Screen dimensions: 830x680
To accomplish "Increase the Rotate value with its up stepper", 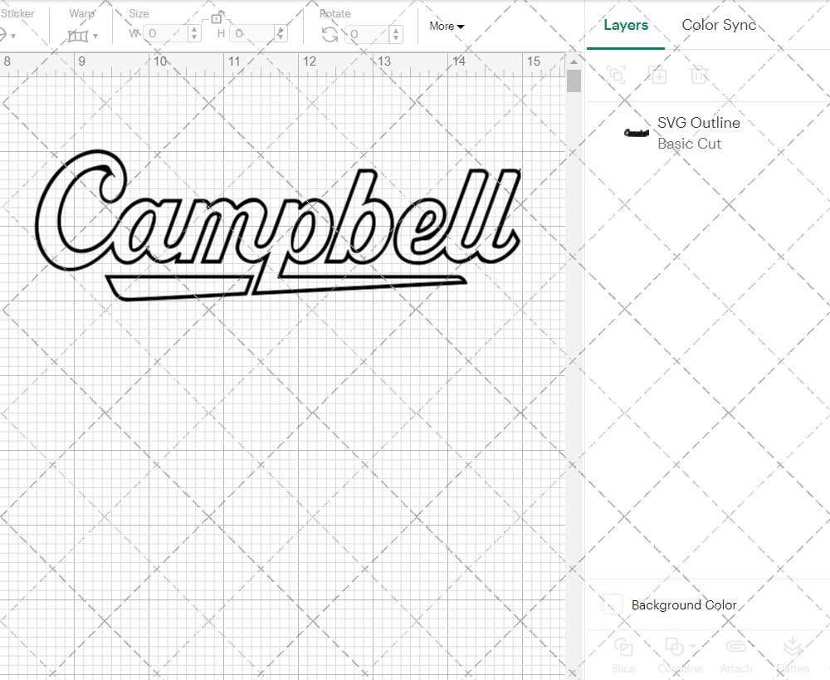I will pos(396,30).
